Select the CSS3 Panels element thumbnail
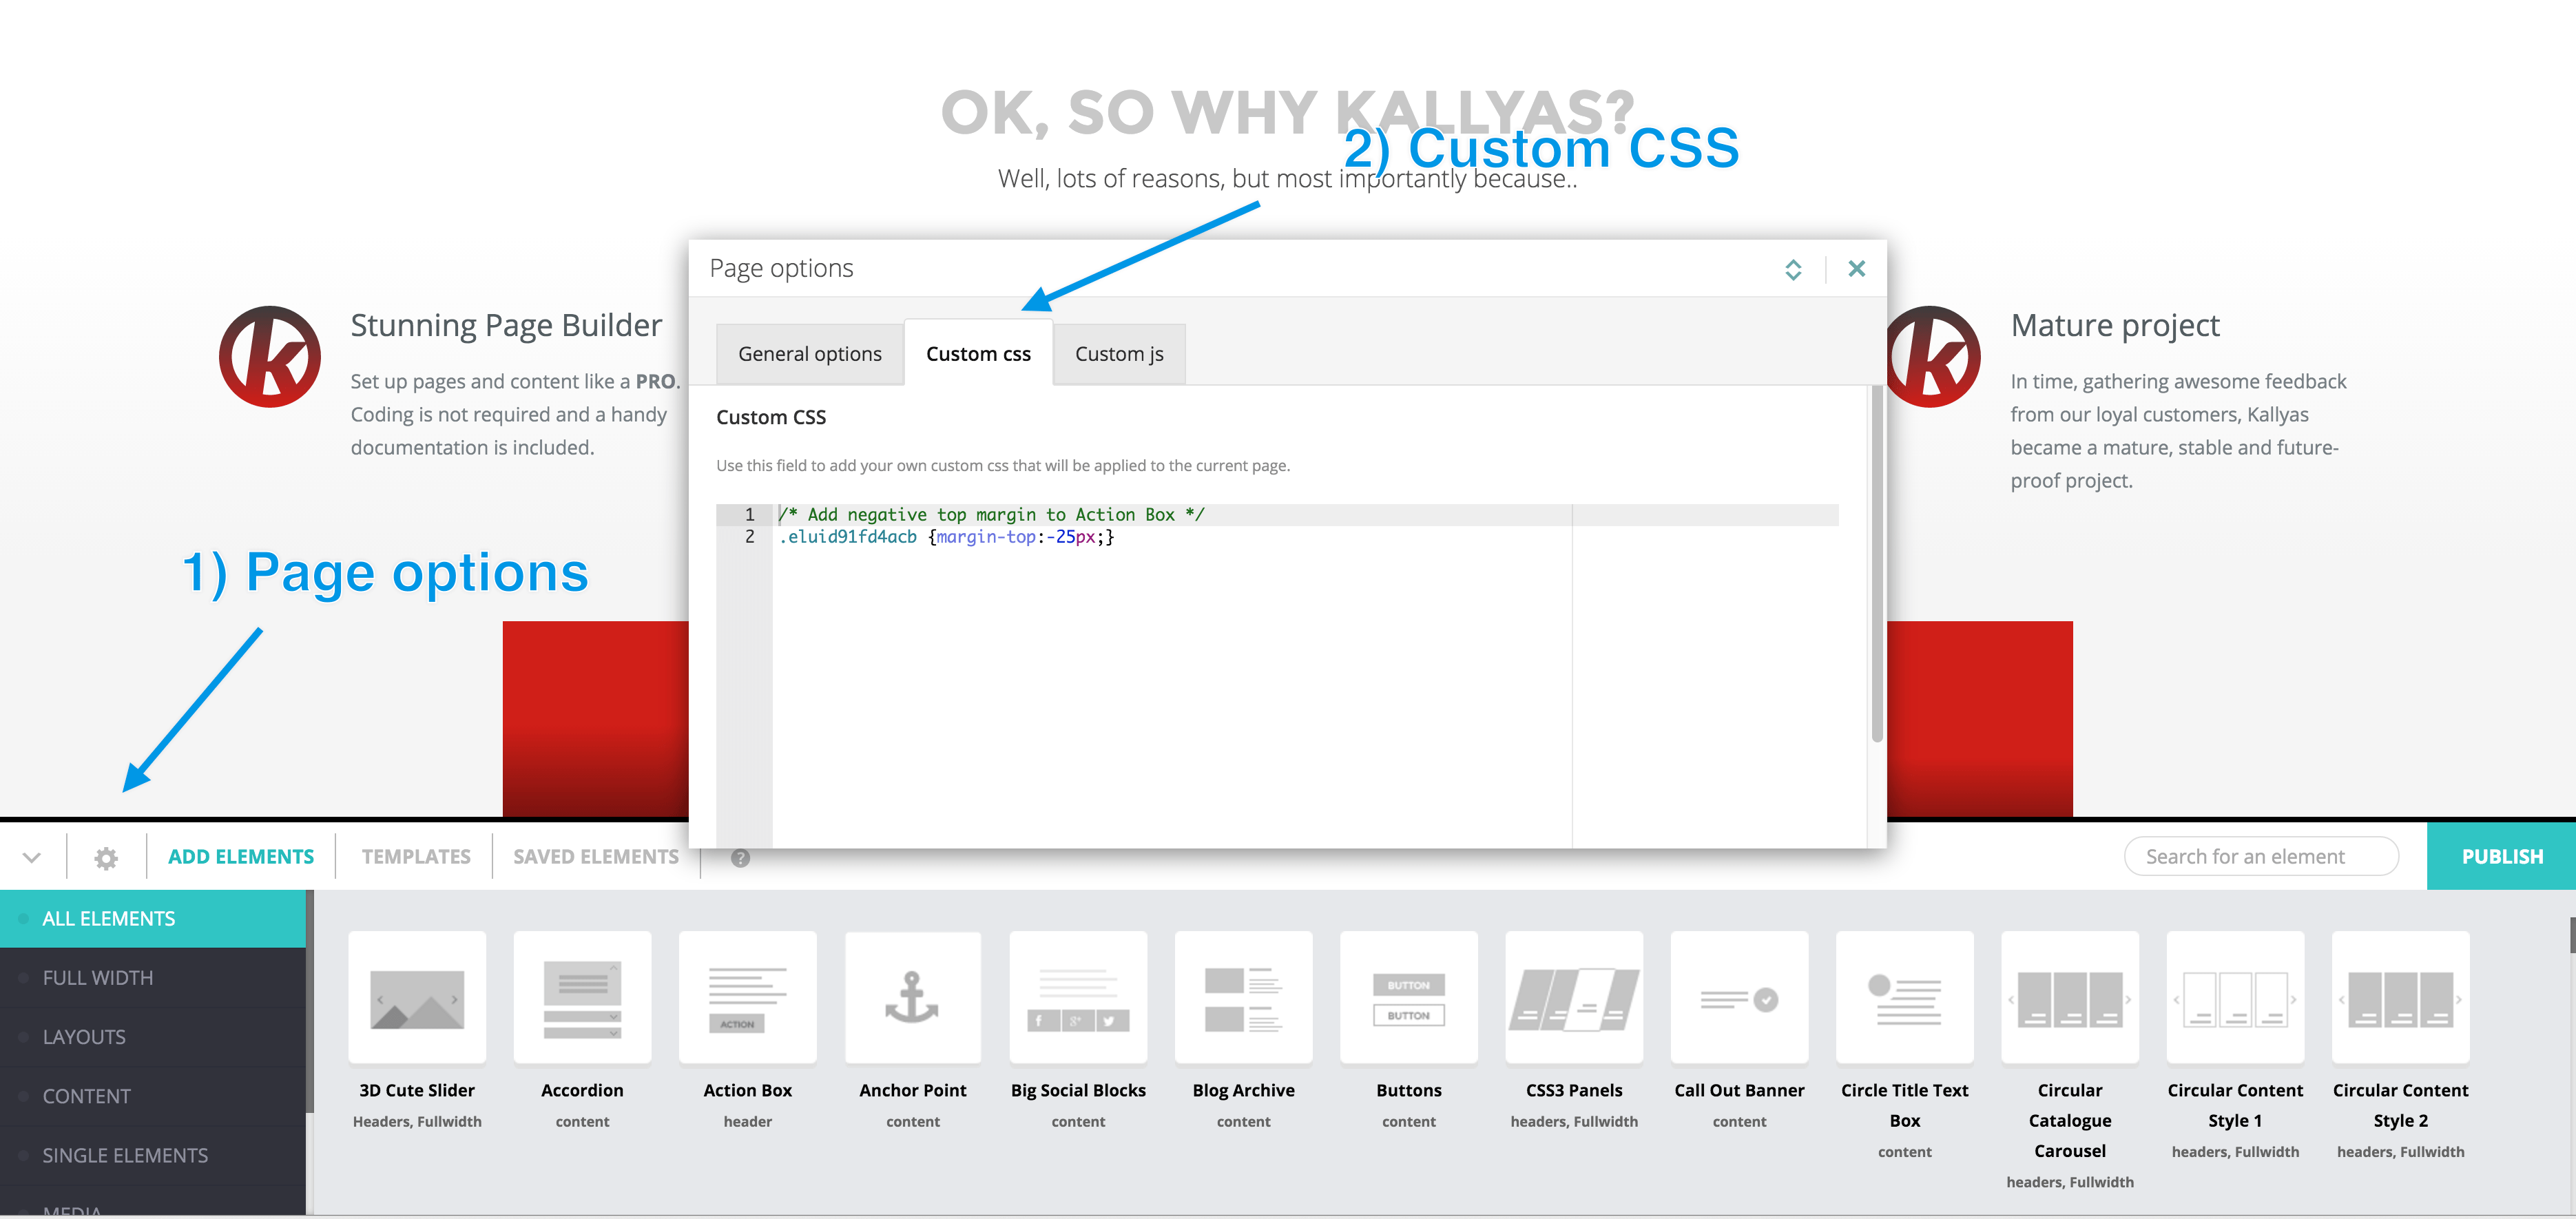2576x1219 pixels. click(1573, 997)
